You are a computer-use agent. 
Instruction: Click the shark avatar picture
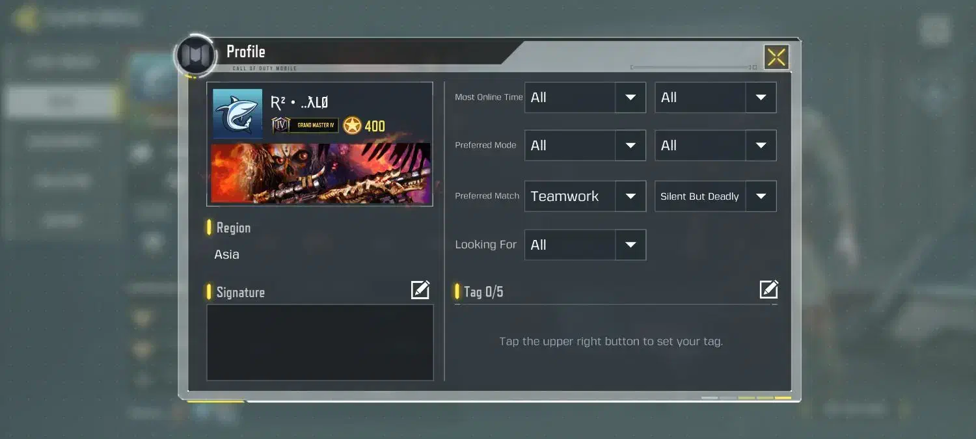[237, 114]
